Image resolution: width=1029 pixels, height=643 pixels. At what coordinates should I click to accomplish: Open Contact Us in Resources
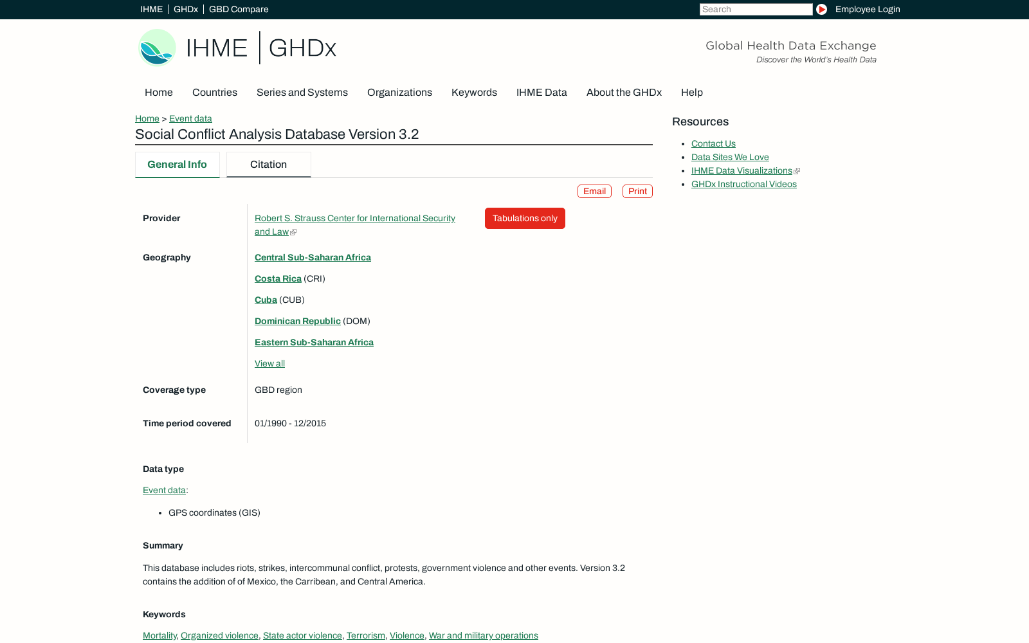click(x=713, y=144)
